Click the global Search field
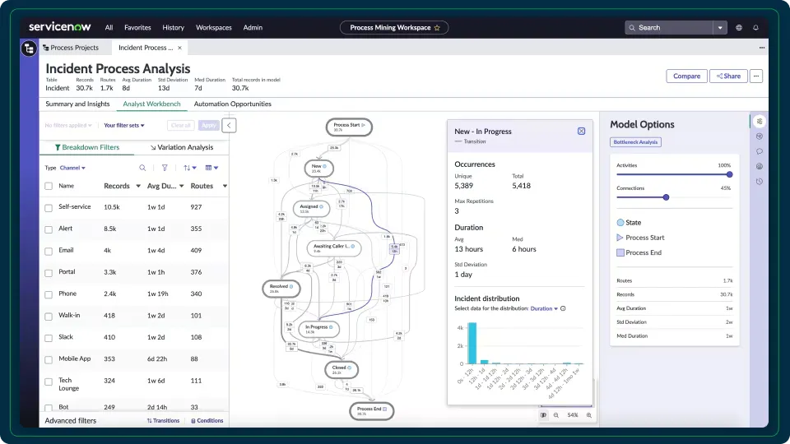The width and height of the screenshot is (790, 444). point(670,28)
